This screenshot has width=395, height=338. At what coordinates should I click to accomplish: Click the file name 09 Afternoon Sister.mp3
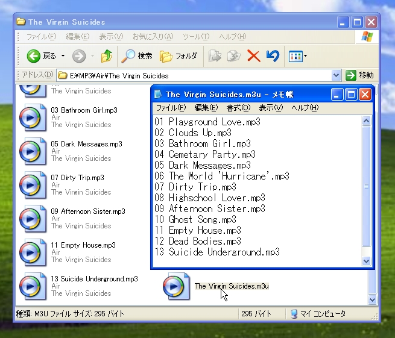pos(88,211)
